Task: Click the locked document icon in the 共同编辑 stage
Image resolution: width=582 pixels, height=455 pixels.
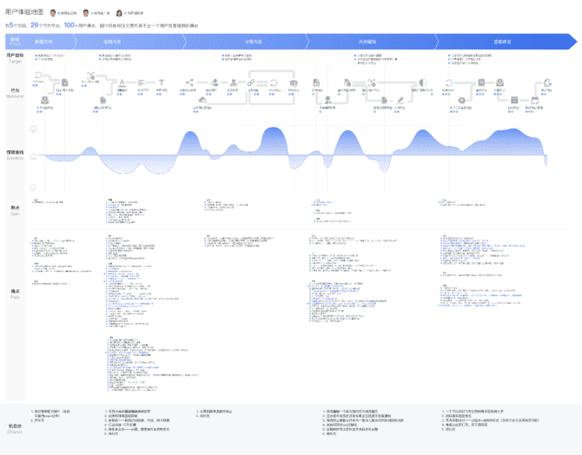Action: coord(347,82)
